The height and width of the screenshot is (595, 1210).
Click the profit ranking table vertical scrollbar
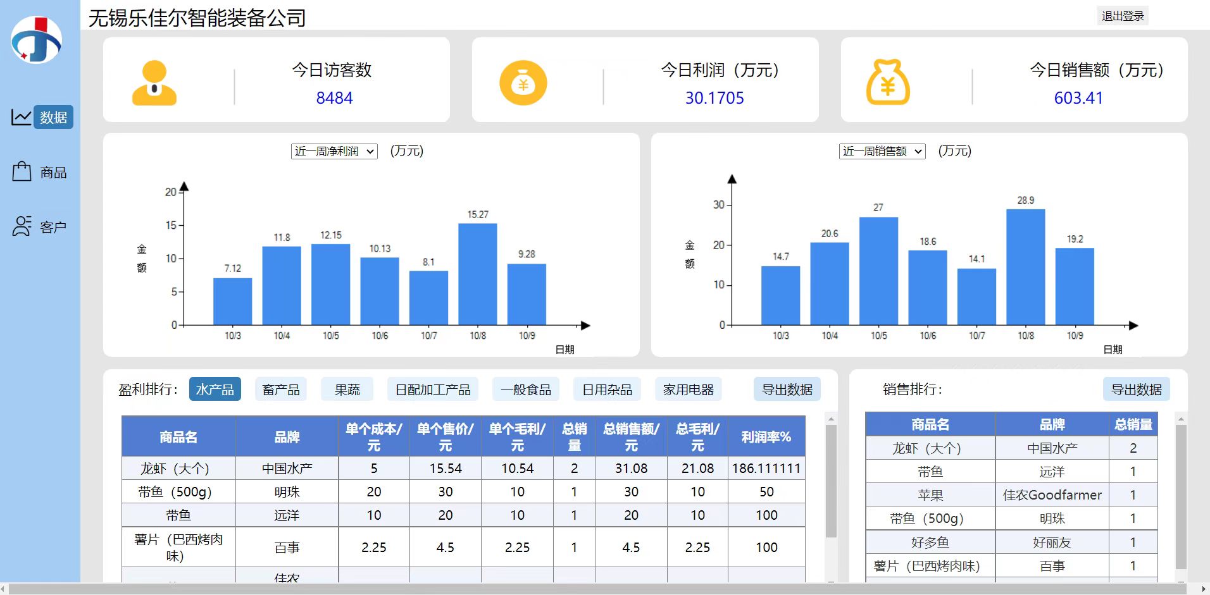[831, 481]
